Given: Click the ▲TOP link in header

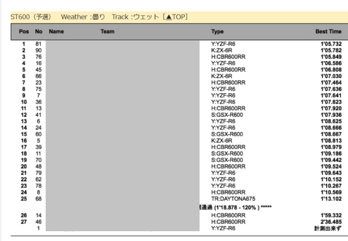Looking at the screenshot, I should (174, 17).
